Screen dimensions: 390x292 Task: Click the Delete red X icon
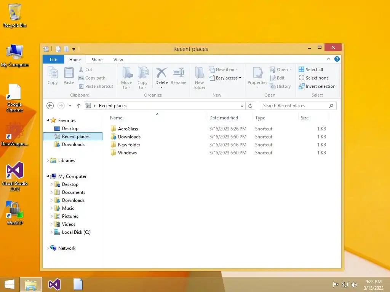161,73
